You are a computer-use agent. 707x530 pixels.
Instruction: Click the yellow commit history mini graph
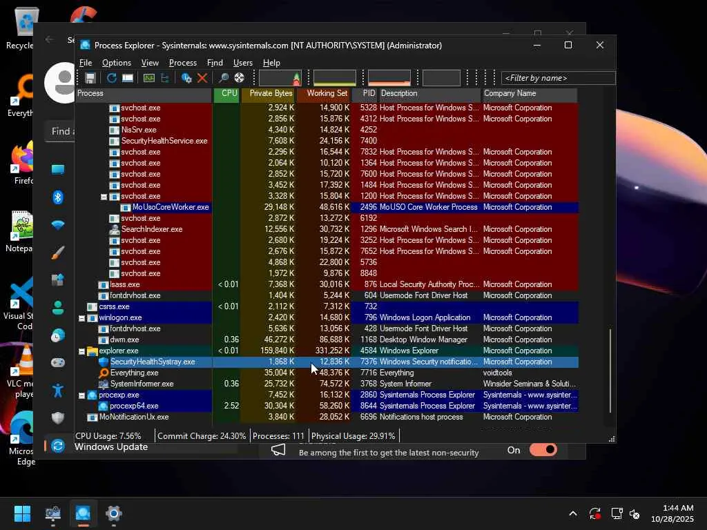[335, 78]
